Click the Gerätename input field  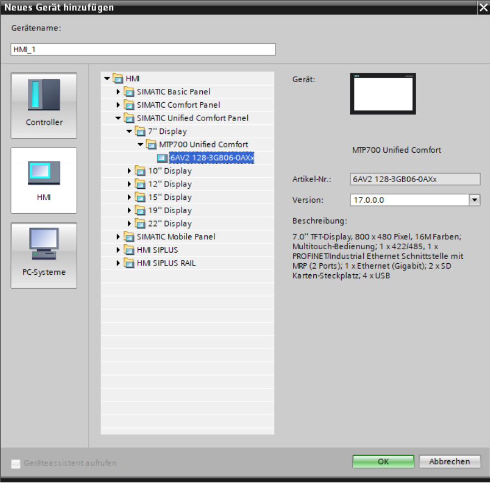click(143, 49)
